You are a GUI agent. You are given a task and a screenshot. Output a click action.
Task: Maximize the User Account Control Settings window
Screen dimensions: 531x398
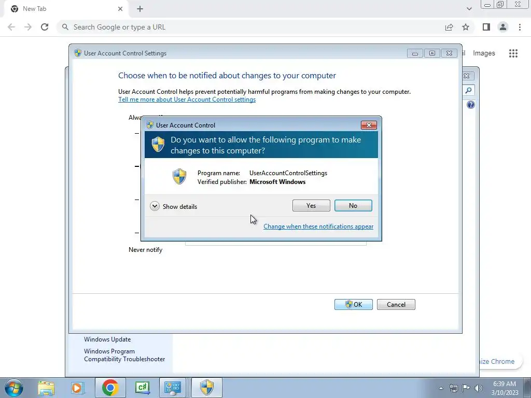(432, 53)
